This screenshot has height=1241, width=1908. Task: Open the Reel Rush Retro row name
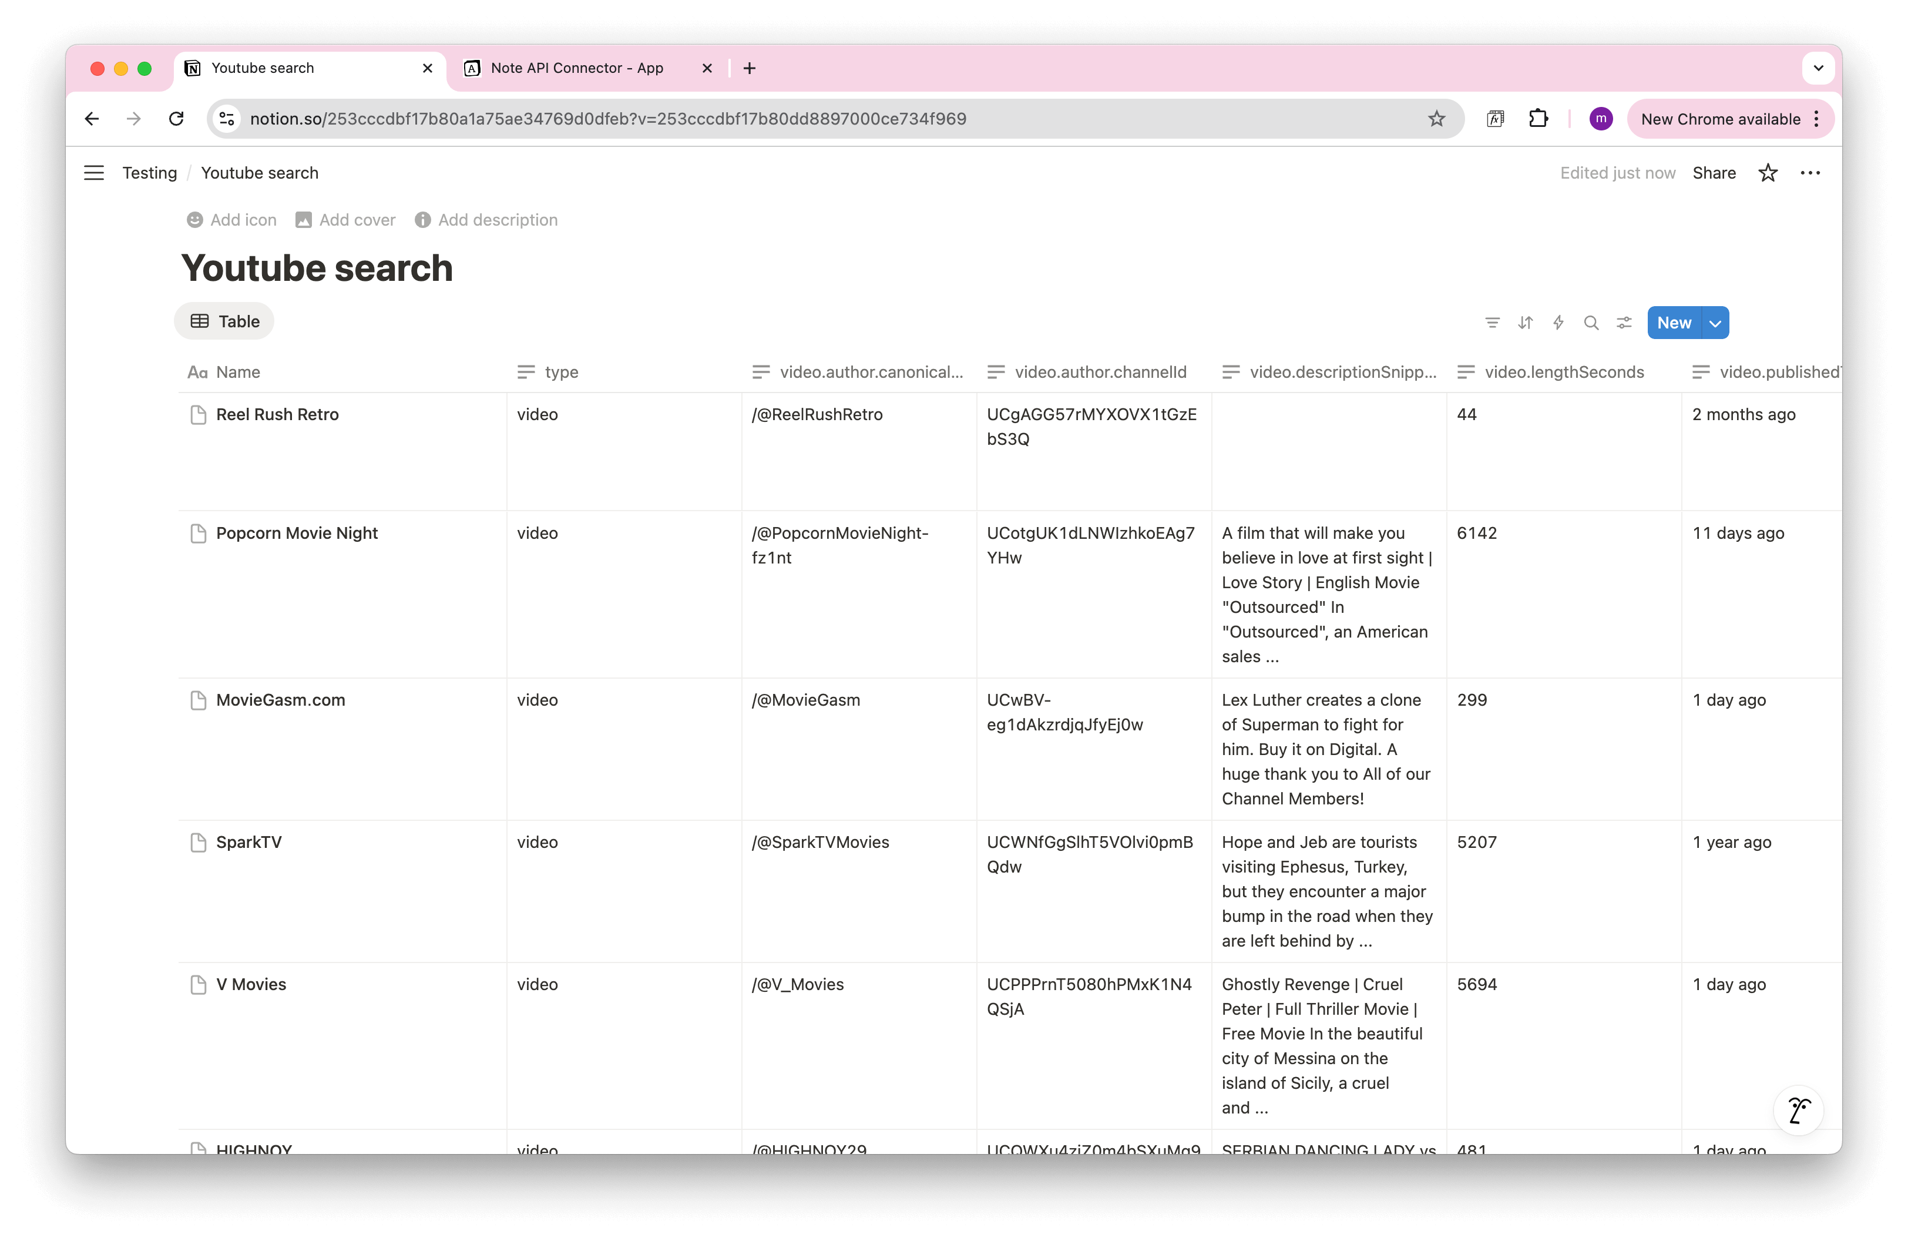[277, 414]
